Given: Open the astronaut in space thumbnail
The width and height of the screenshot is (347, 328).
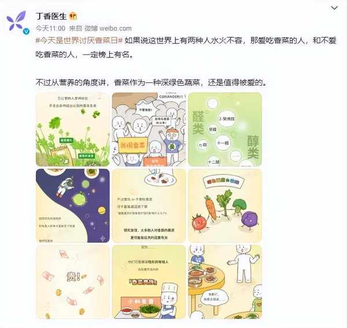Looking at the screenshot, I should click(73, 206).
